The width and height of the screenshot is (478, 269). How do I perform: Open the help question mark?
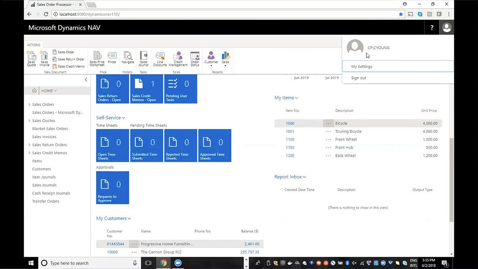coord(432,28)
